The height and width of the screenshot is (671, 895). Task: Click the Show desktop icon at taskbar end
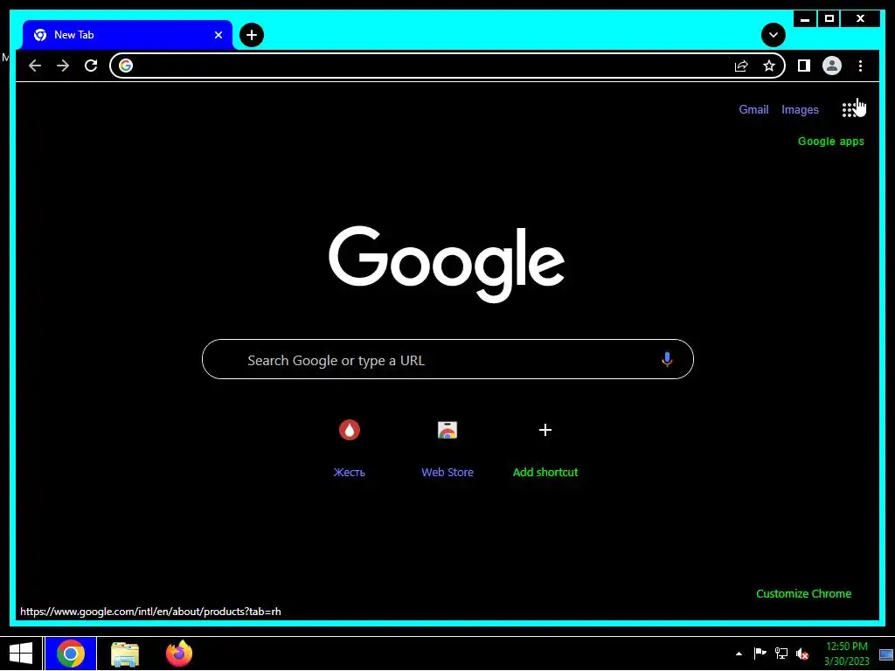(886, 654)
